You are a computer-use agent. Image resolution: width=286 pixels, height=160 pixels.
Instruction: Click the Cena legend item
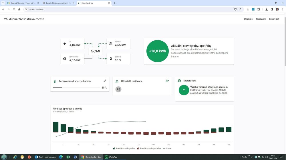coord(167,148)
